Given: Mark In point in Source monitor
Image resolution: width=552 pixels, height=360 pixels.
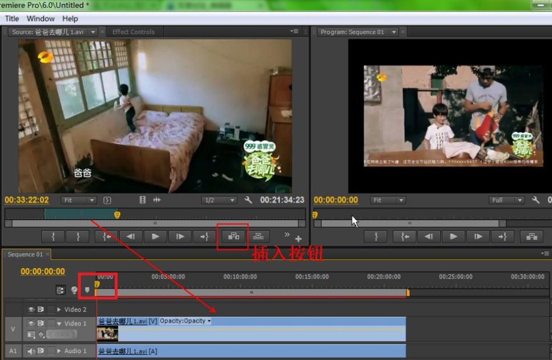Looking at the screenshot, I should click(x=53, y=237).
